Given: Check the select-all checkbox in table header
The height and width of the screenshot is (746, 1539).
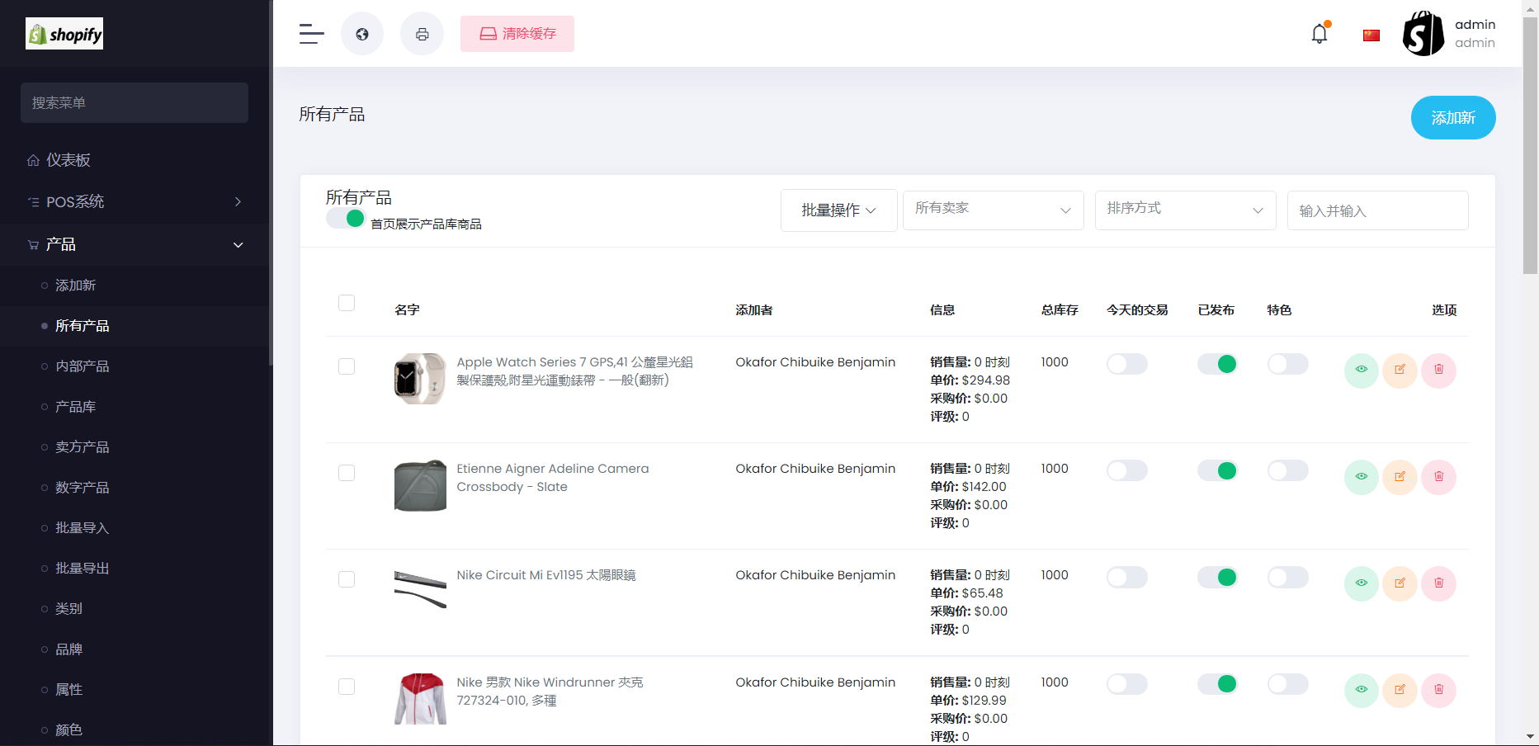Looking at the screenshot, I should (347, 303).
